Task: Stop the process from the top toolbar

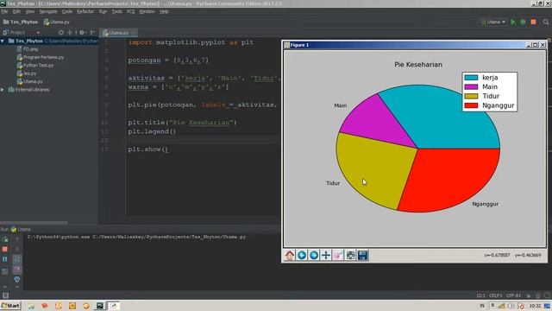Action: [533, 22]
